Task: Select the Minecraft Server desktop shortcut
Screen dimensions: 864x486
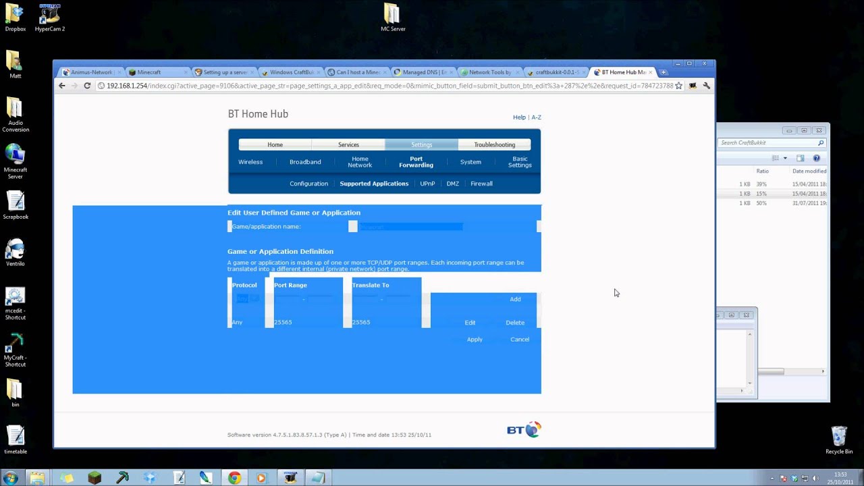Action: click(x=15, y=162)
